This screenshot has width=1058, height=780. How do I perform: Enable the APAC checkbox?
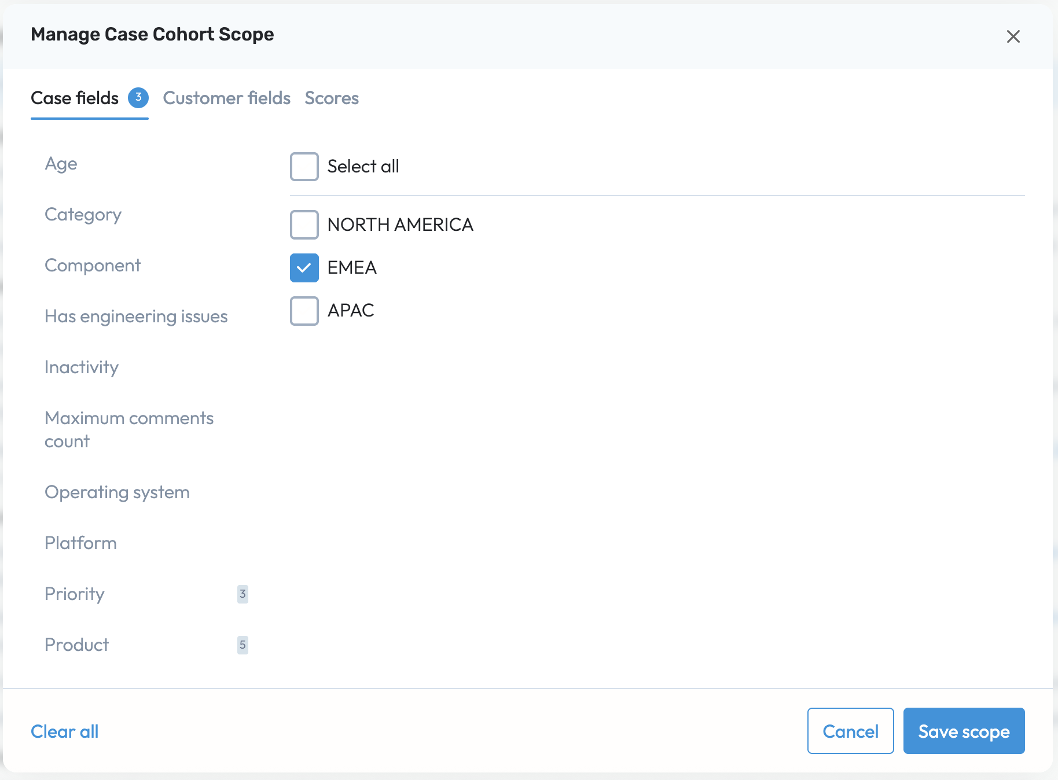pyautogui.click(x=304, y=311)
